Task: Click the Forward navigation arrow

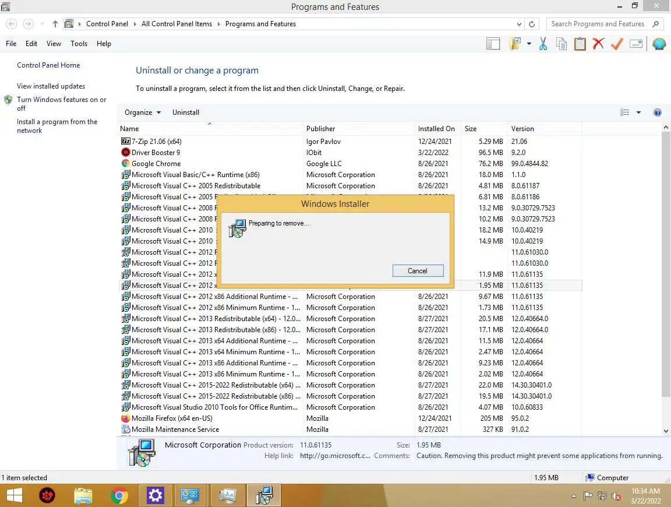Action: (28, 24)
